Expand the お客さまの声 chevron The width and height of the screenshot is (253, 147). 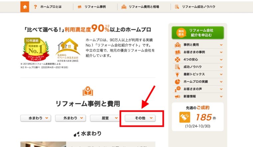(x=221, y=89)
